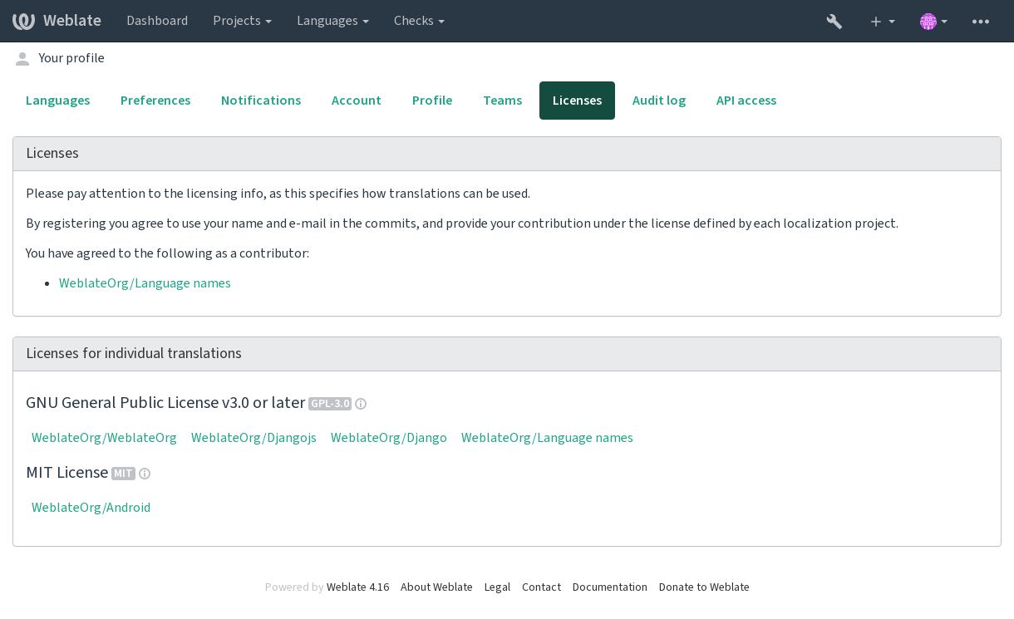Open the plus add-new menu
Image resolution: width=1014 pixels, height=619 pixels.
click(x=882, y=22)
